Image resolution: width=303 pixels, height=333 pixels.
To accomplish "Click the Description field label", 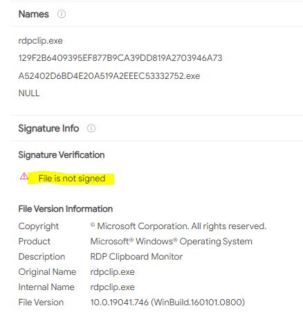I will pyautogui.click(x=42, y=257).
